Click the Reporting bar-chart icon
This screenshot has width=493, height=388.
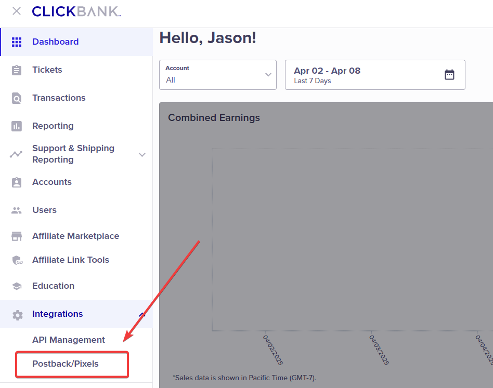click(x=17, y=126)
